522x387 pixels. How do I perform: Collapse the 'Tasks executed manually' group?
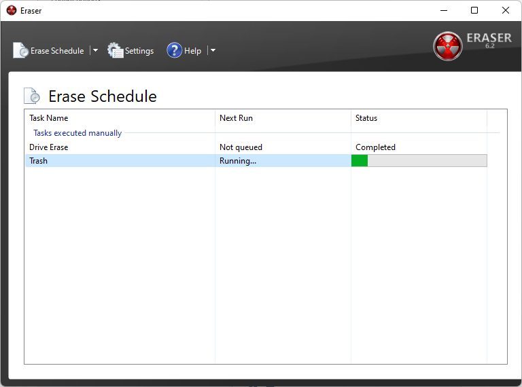point(77,133)
